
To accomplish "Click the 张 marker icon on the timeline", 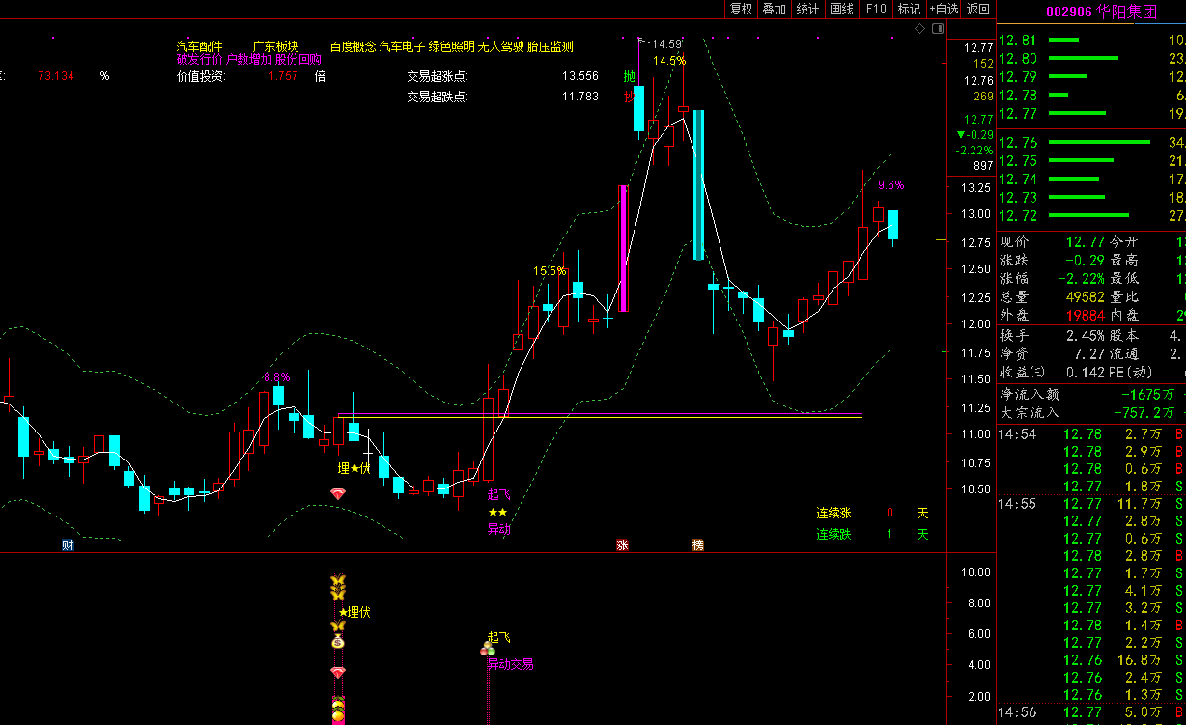I will 622,545.
